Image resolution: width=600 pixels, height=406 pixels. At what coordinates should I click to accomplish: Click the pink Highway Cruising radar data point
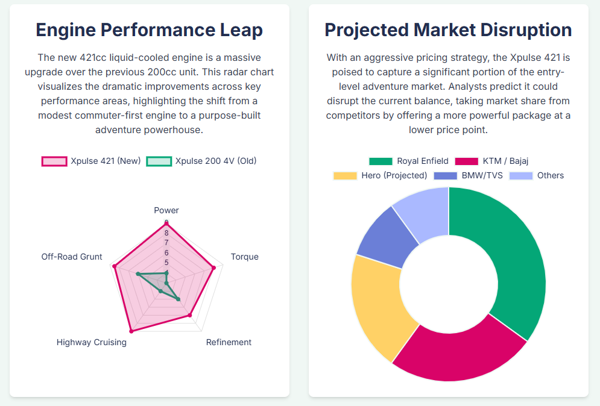pos(131,331)
